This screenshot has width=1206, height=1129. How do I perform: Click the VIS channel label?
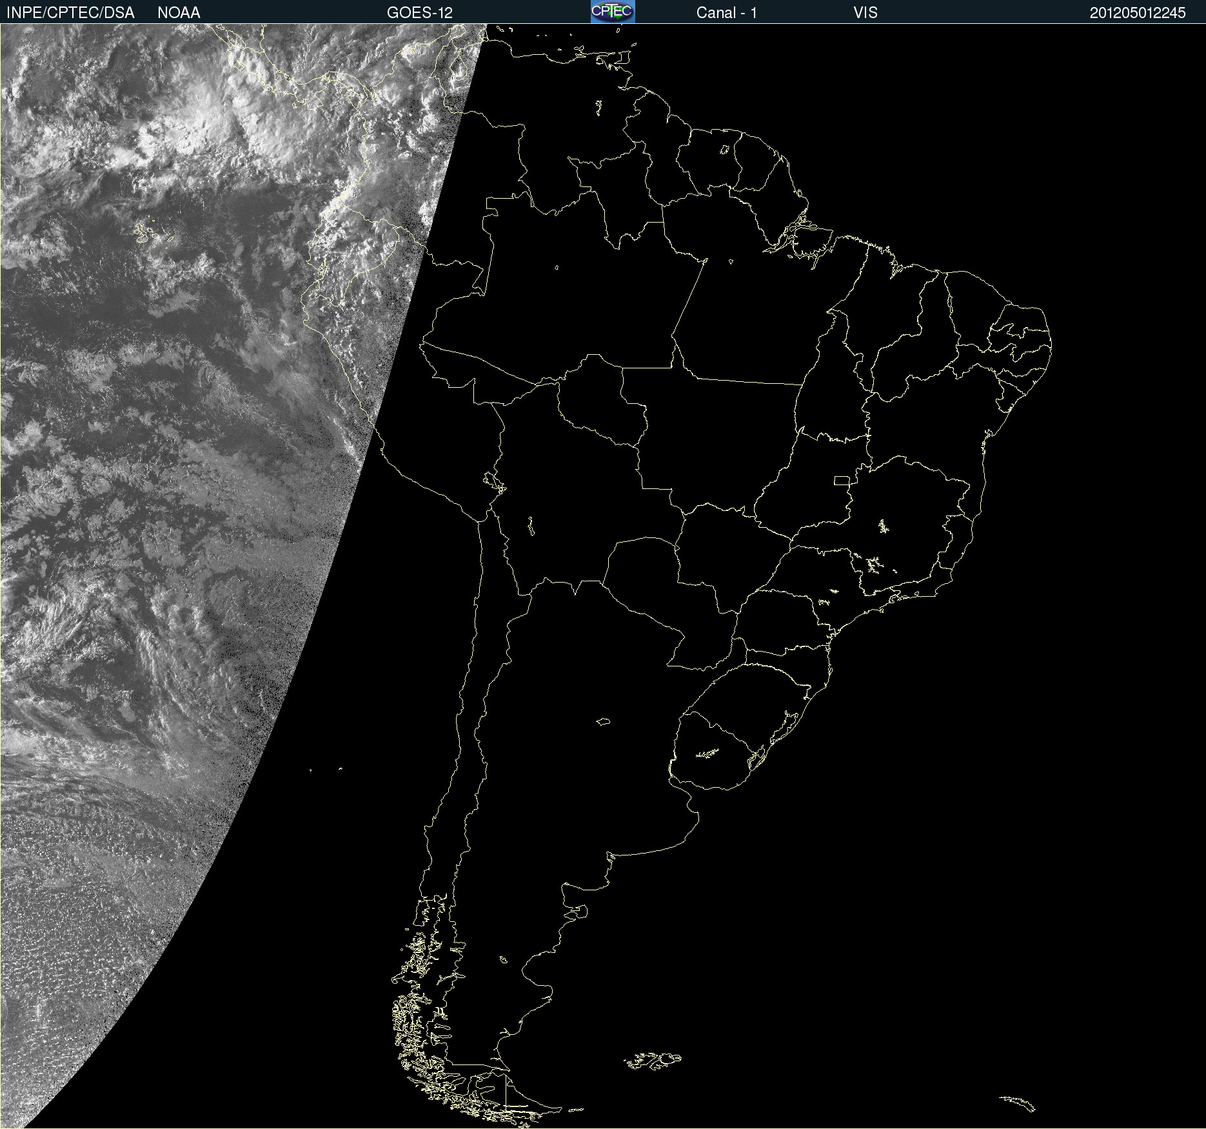click(865, 13)
